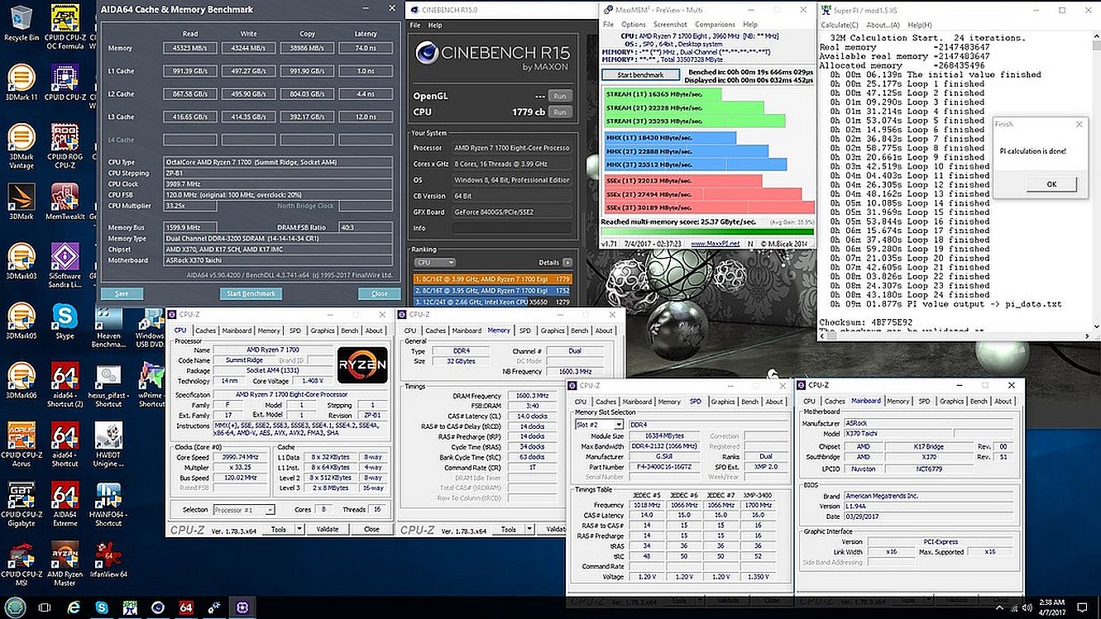Click the SSEx (3T) 30189 MByte/sec bar

[x=709, y=207]
